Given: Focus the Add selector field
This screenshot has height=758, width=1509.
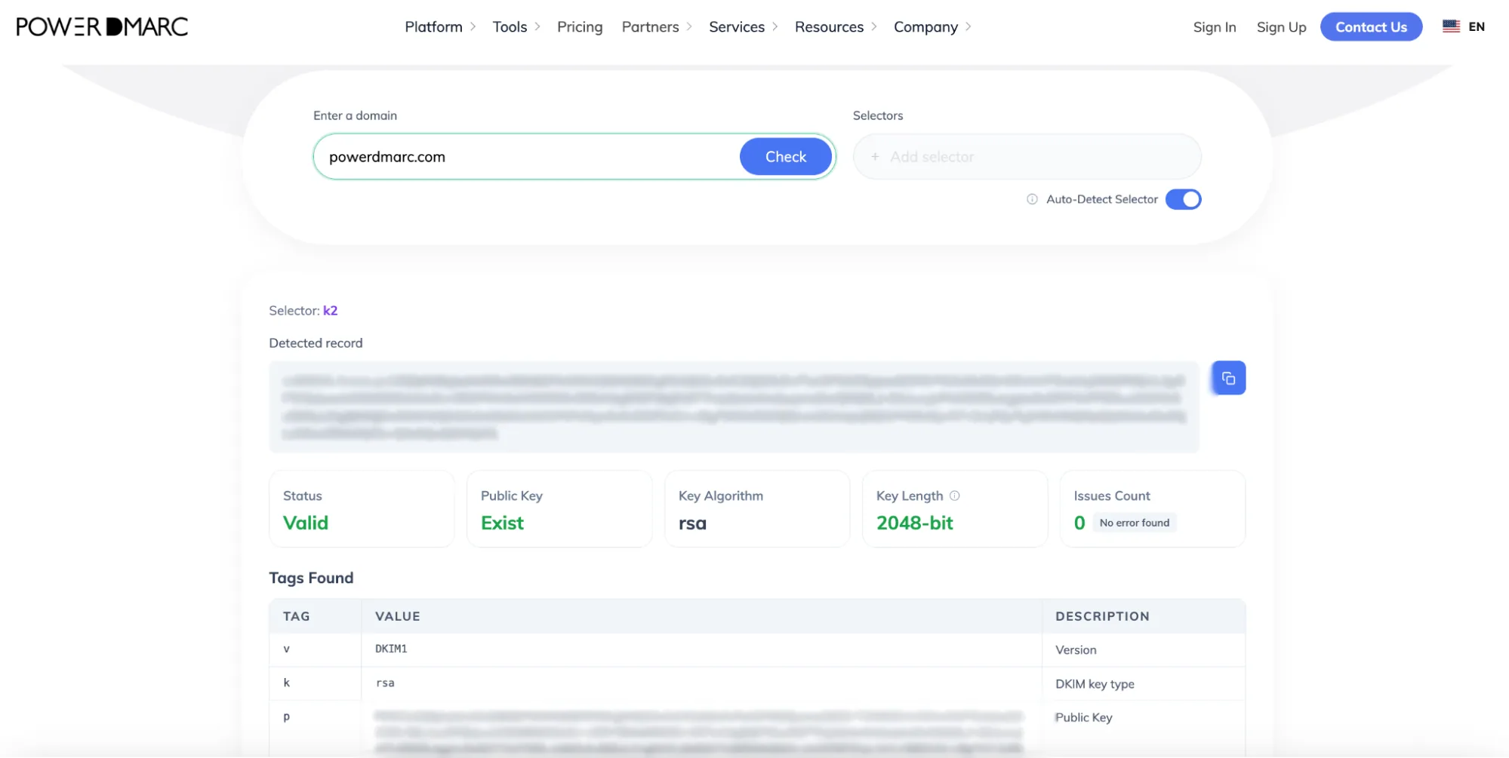Looking at the screenshot, I should pyautogui.click(x=1027, y=156).
